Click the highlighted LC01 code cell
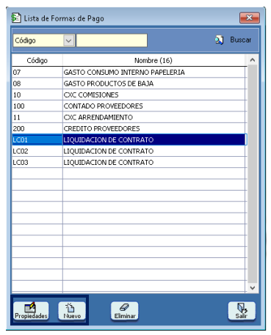Screen dimensions: 271x335 coord(37,140)
